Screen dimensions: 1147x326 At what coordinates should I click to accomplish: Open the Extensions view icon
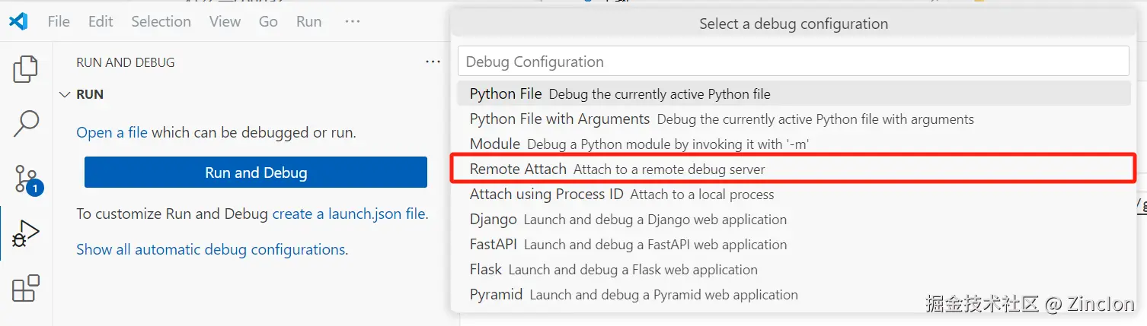point(26,289)
